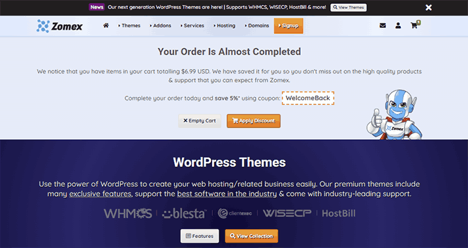Dismiss the news announcement bar
The width and height of the screenshot is (468, 248).
pos(429,7)
